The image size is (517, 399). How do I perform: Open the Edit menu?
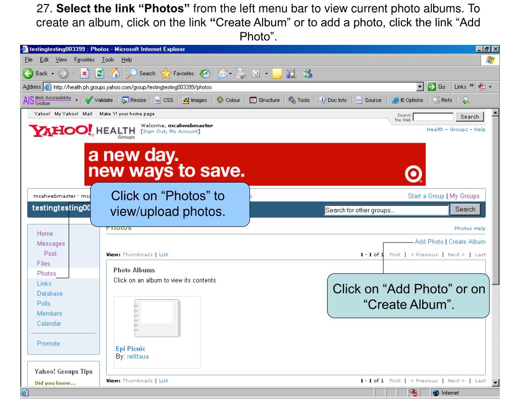point(44,60)
